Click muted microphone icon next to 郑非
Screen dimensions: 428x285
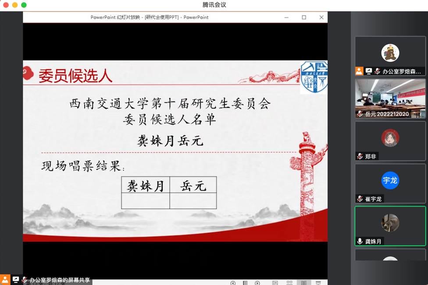pos(360,156)
